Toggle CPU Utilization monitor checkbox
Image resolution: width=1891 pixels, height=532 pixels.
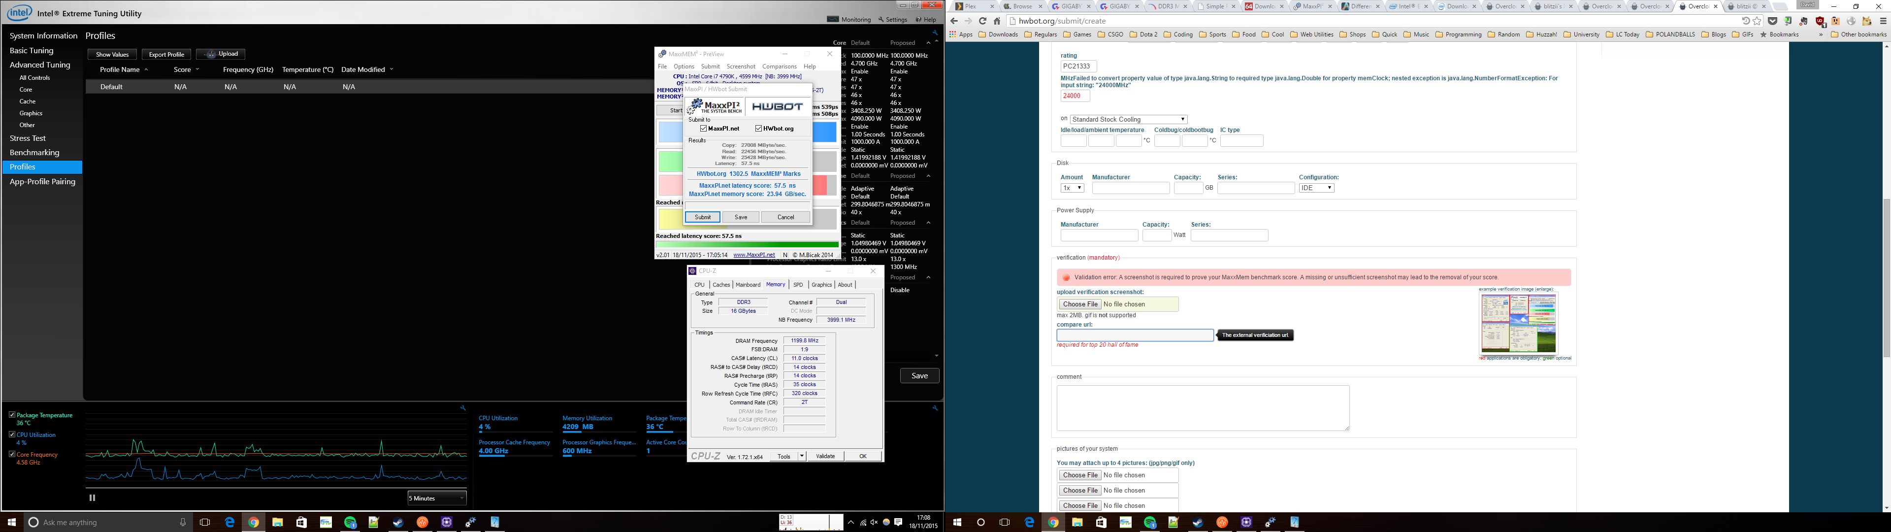click(x=12, y=434)
